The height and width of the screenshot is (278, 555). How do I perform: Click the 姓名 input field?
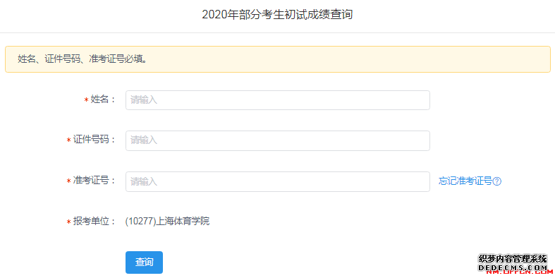coord(278,100)
